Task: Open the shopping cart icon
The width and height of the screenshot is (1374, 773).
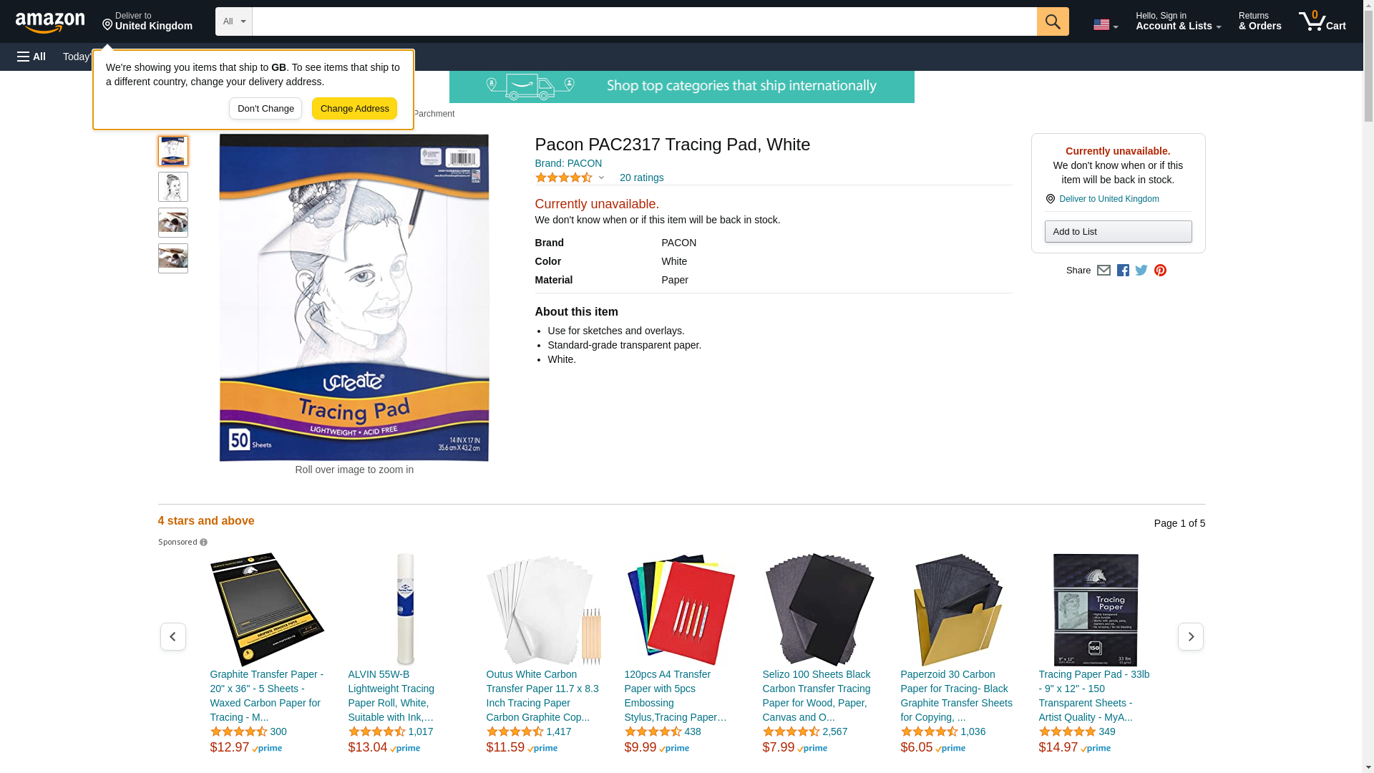Action: [1322, 21]
